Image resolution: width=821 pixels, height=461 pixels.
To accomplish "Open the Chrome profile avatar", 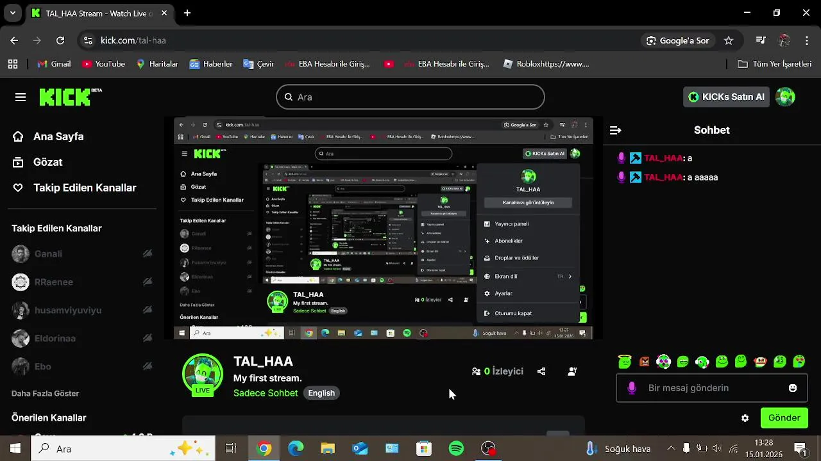I will (784, 40).
